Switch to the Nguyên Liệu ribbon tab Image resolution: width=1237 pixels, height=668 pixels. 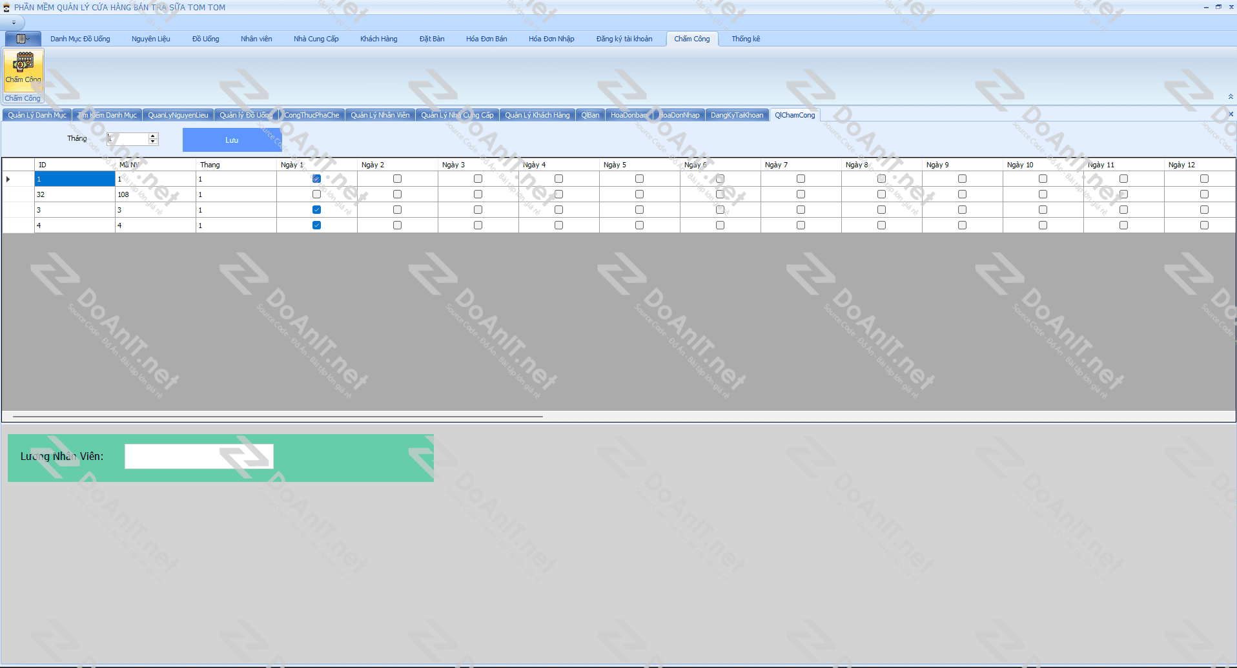pos(151,39)
